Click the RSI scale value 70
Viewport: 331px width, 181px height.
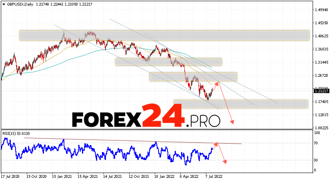316,143
